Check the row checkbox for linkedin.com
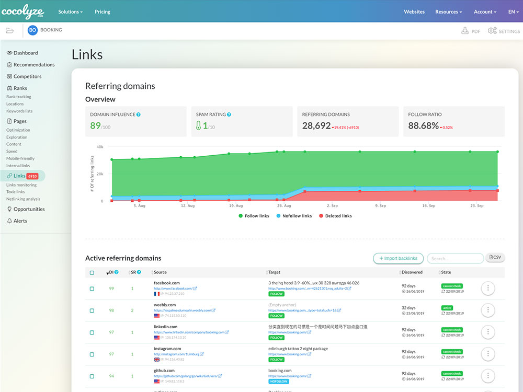Viewport: 523px width, 392px height. tap(92, 332)
